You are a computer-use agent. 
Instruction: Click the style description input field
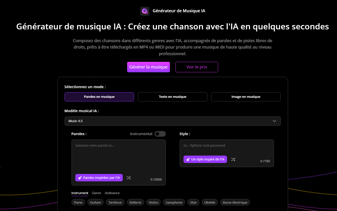click(x=227, y=146)
